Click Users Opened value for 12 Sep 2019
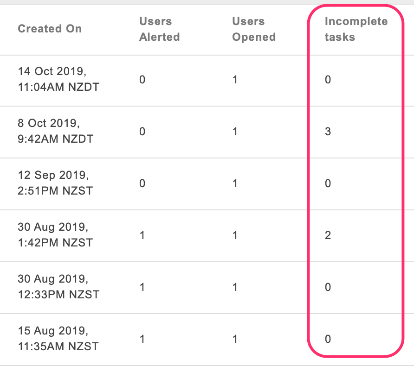 pos(235,183)
